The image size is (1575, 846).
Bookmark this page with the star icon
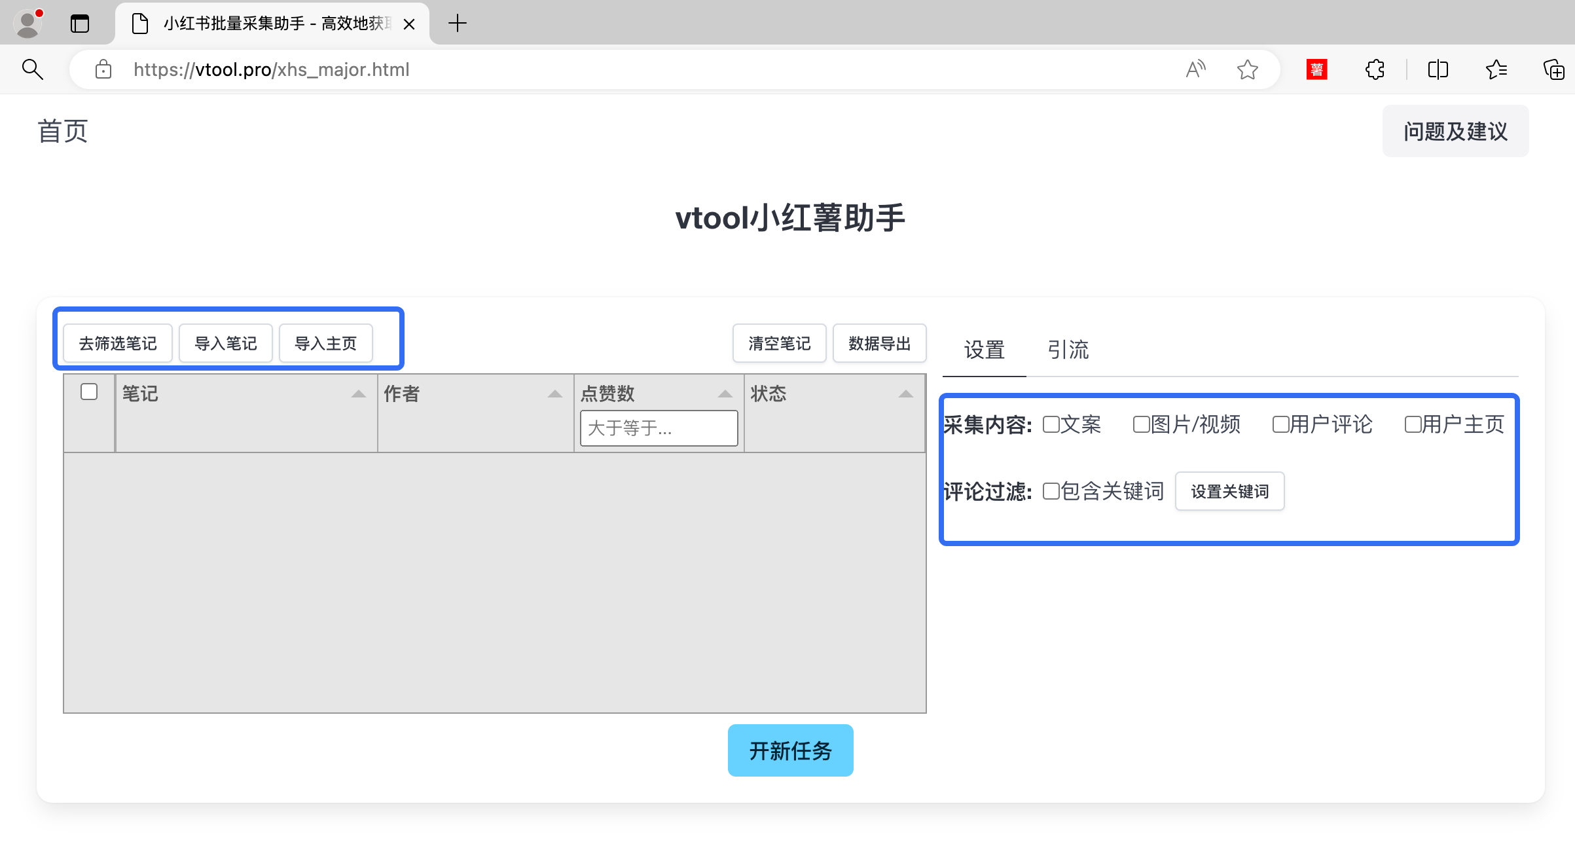tap(1248, 69)
